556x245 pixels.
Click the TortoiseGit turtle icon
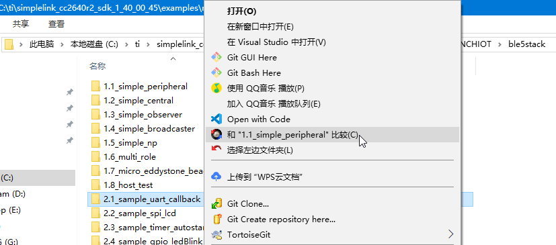[216, 234]
